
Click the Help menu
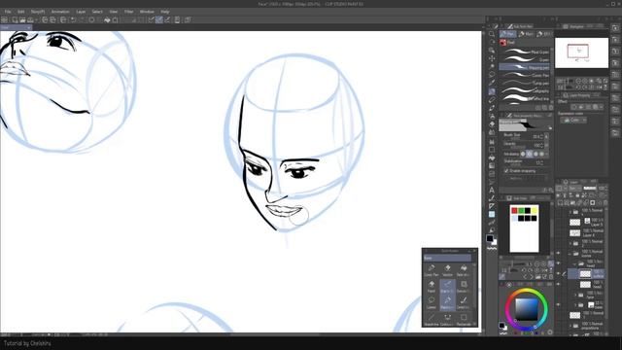(x=165, y=12)
